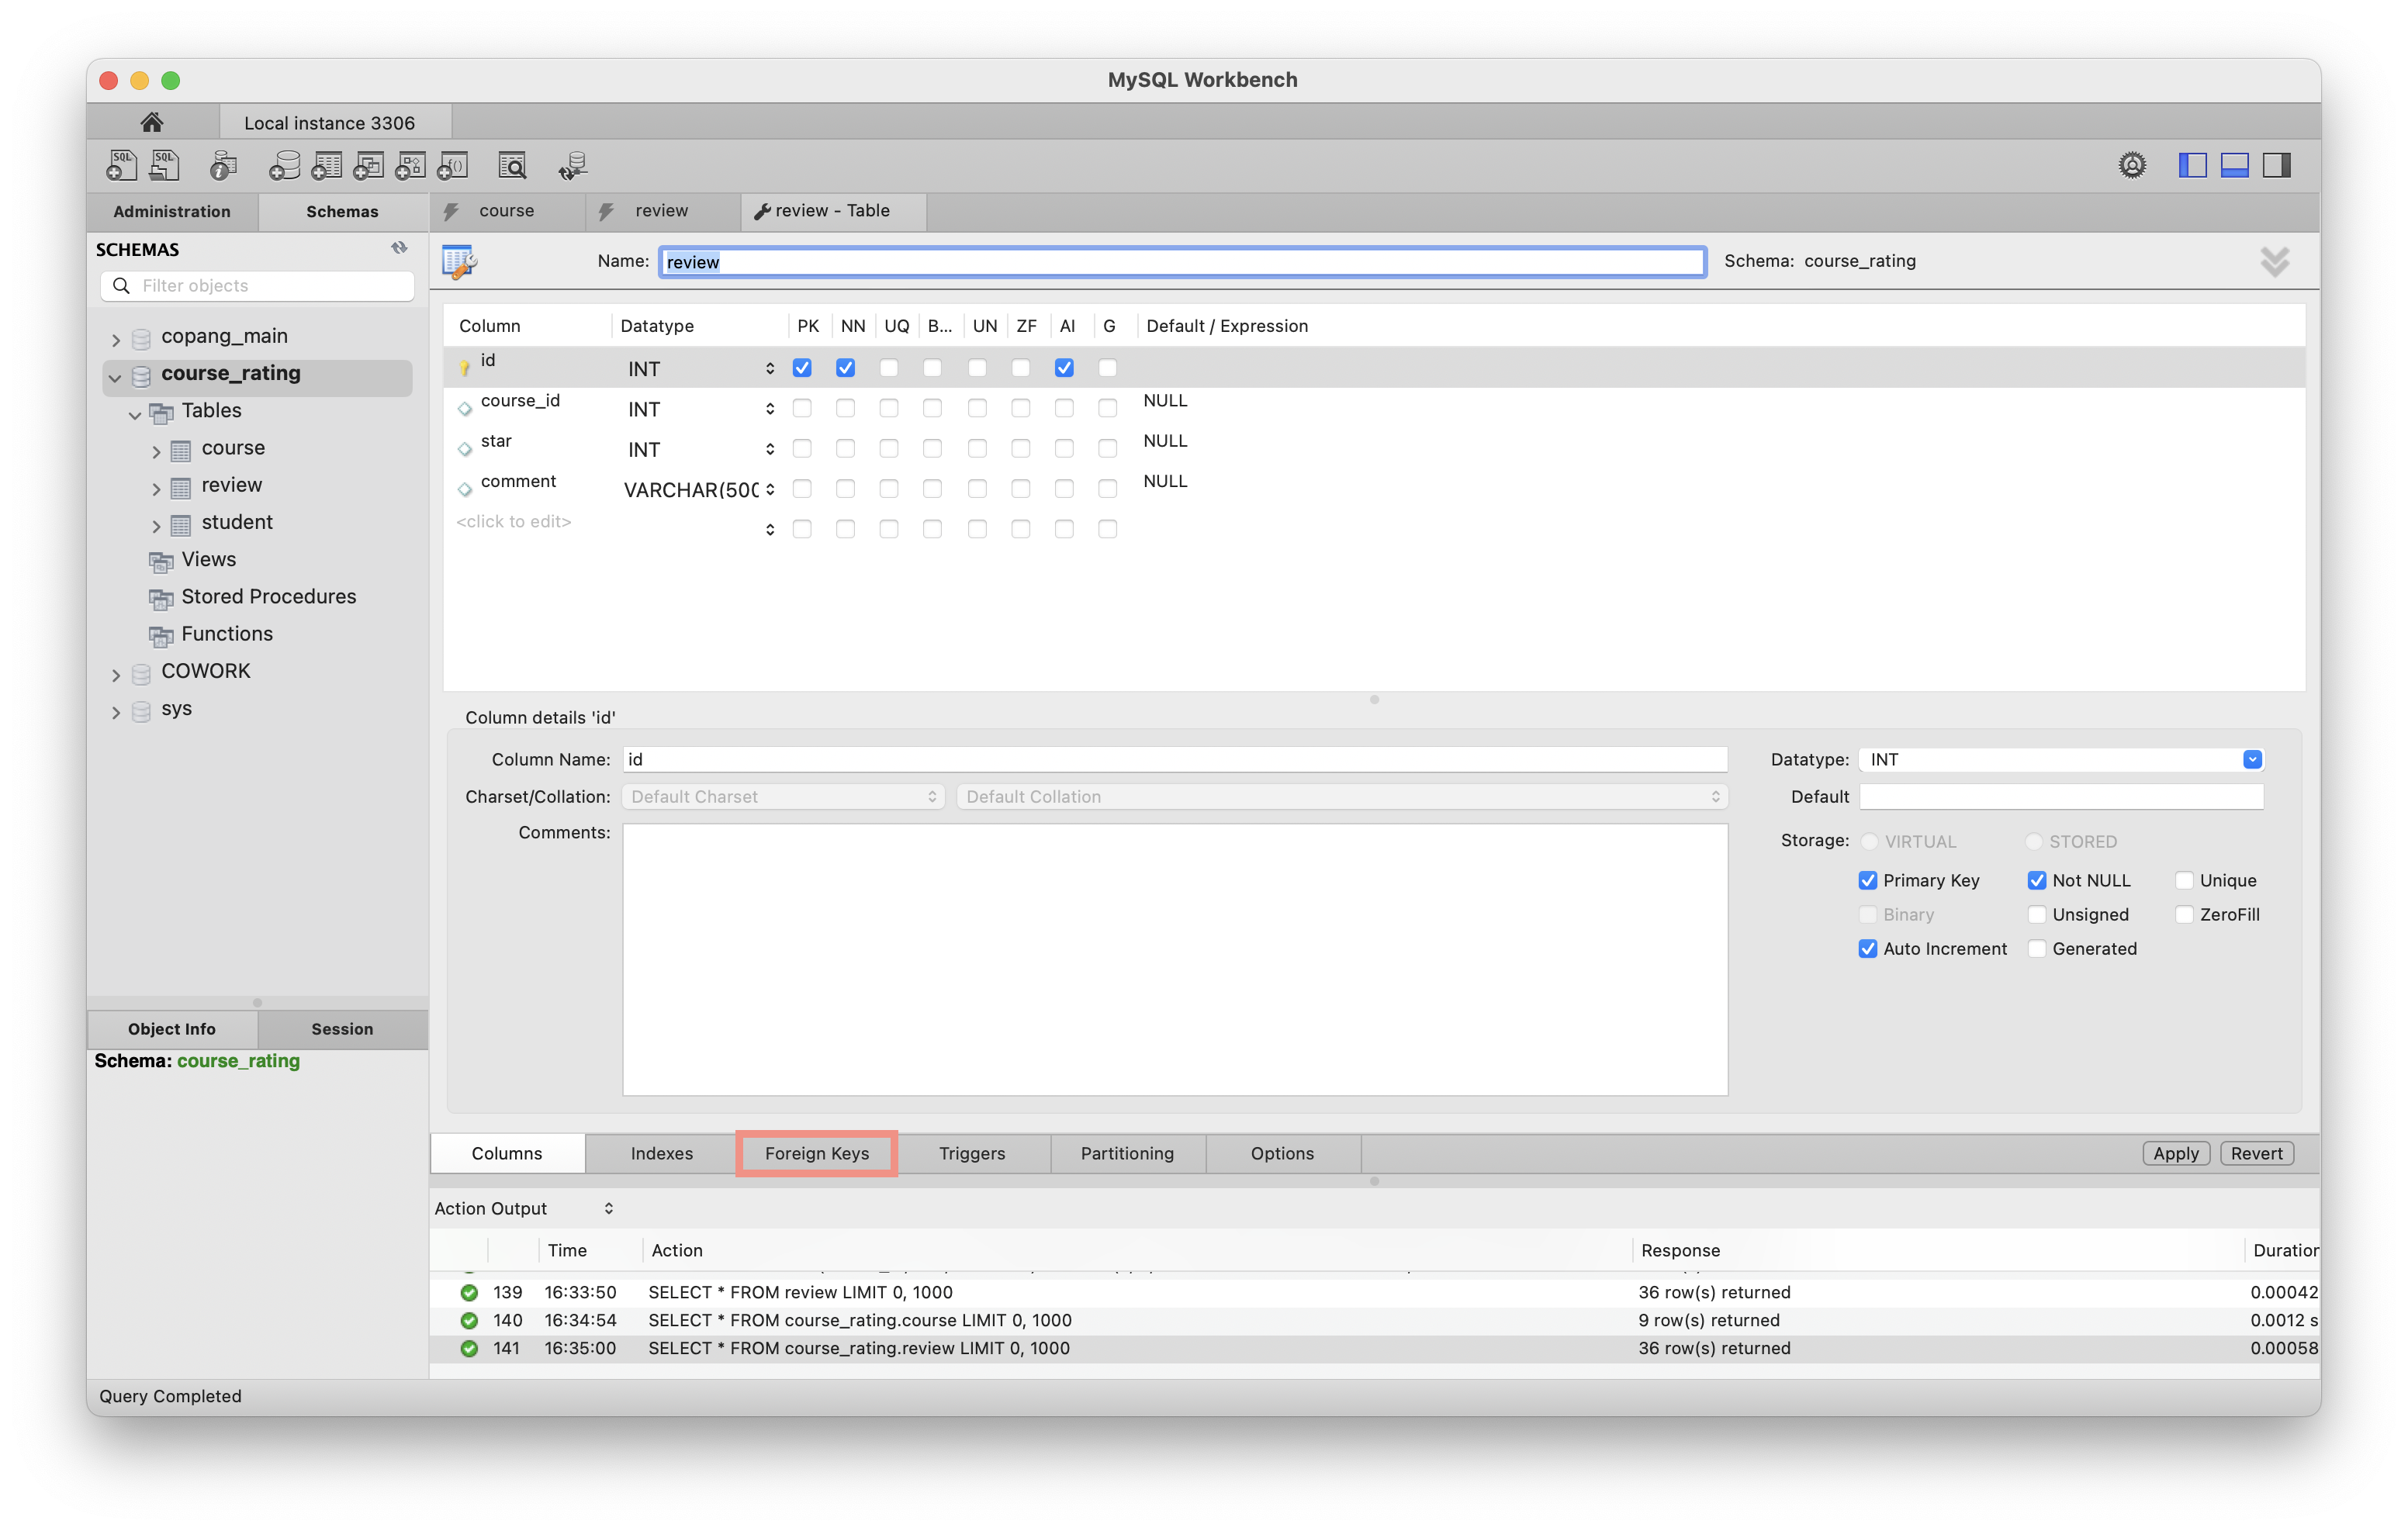Click the Apply button
The image size is (2408, 1531).
pyautogui.click(x=2175, y=1153)
